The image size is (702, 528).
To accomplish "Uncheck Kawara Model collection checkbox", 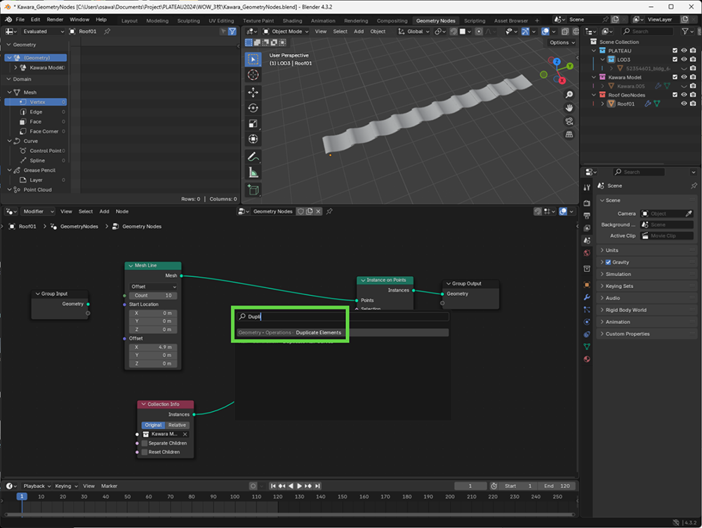I will [675, 77].
